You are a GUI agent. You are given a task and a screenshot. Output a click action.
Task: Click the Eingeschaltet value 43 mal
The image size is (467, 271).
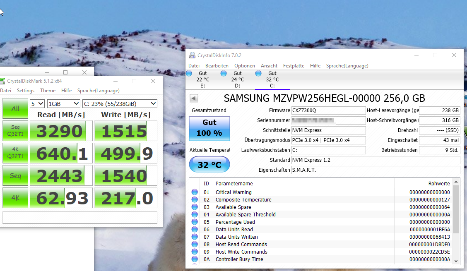440,140
